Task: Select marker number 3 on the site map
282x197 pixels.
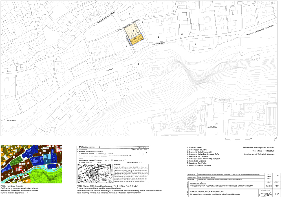Action: click(129, 14)
